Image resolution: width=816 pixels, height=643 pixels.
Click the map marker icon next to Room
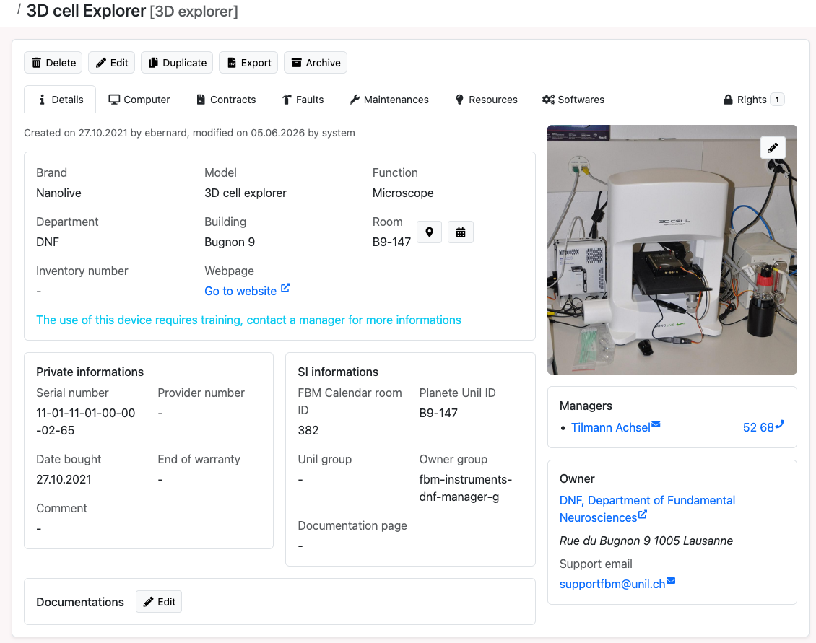click(430, 232)
